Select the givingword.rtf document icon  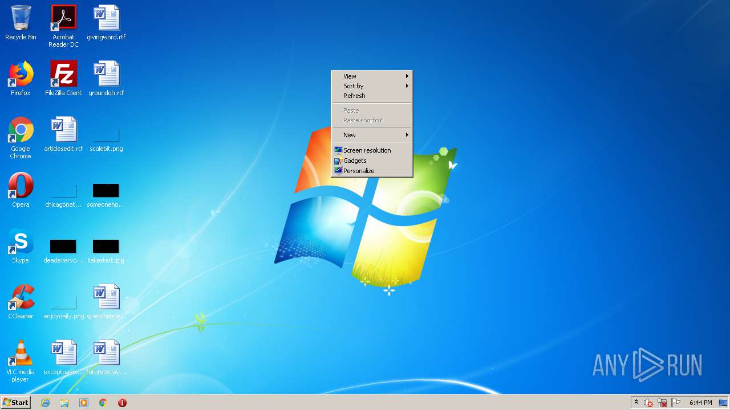(x=106, y=23)
